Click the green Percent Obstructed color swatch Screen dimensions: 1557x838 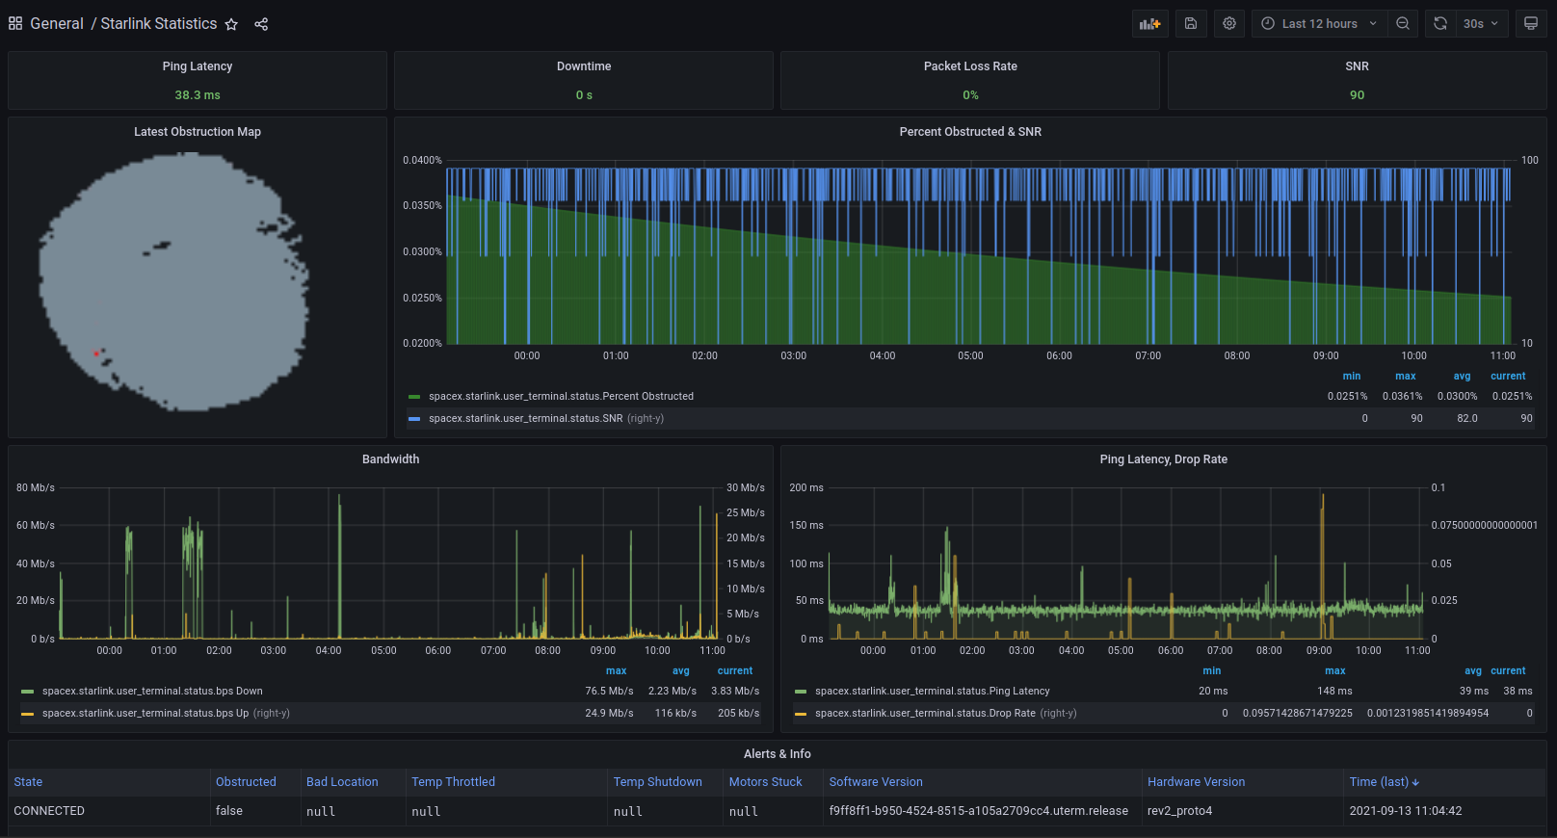(414, 397)
